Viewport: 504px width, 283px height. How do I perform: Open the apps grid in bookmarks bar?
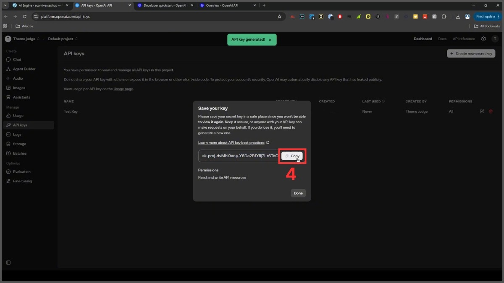coord(5,26)
